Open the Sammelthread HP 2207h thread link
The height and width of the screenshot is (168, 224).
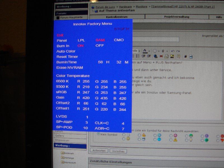click(x=183, y=6)
